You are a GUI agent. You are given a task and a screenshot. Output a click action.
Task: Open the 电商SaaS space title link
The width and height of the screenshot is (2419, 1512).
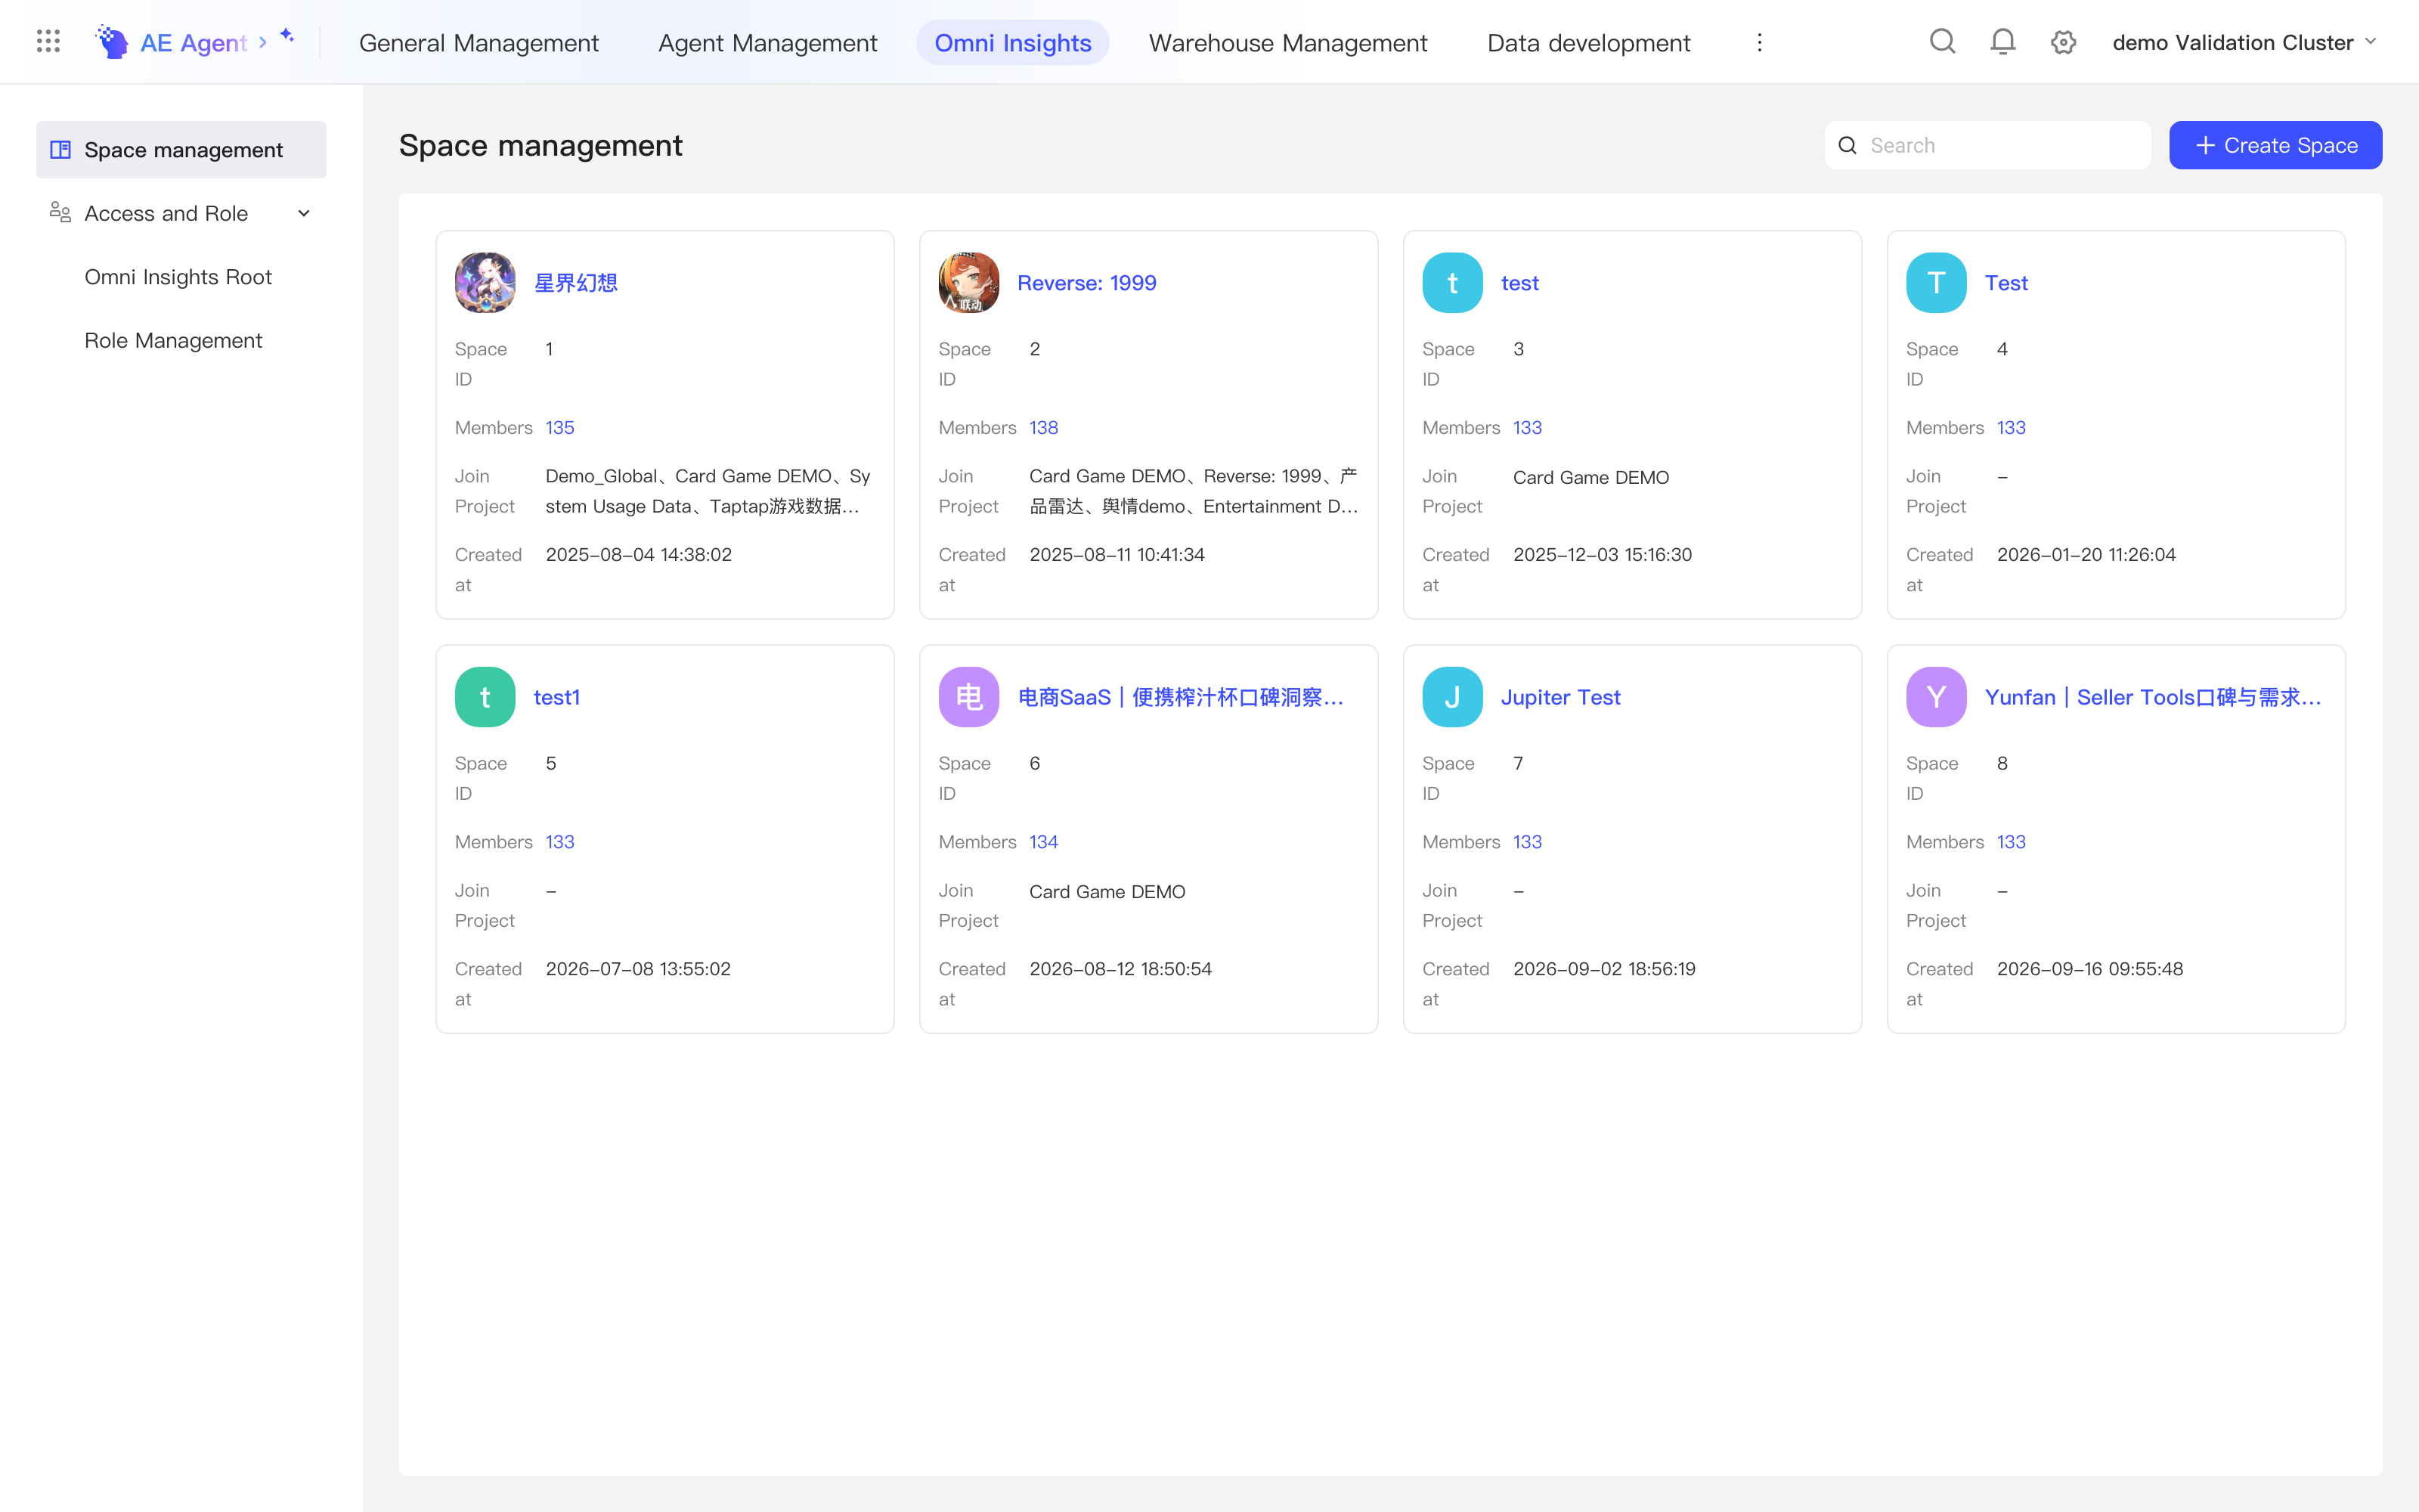click(1181, 697)
